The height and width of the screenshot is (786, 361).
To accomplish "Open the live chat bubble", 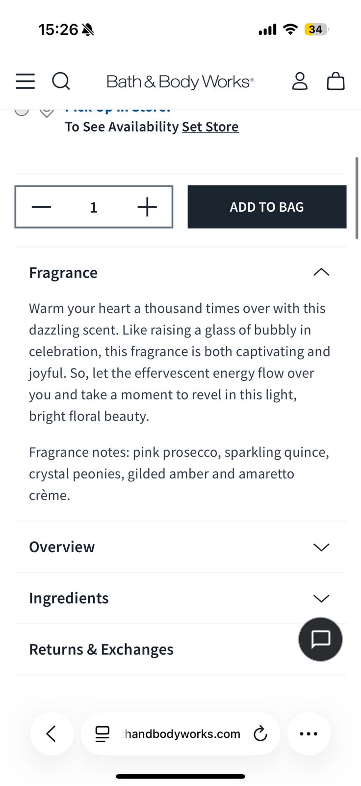I will tap(321, 639).
